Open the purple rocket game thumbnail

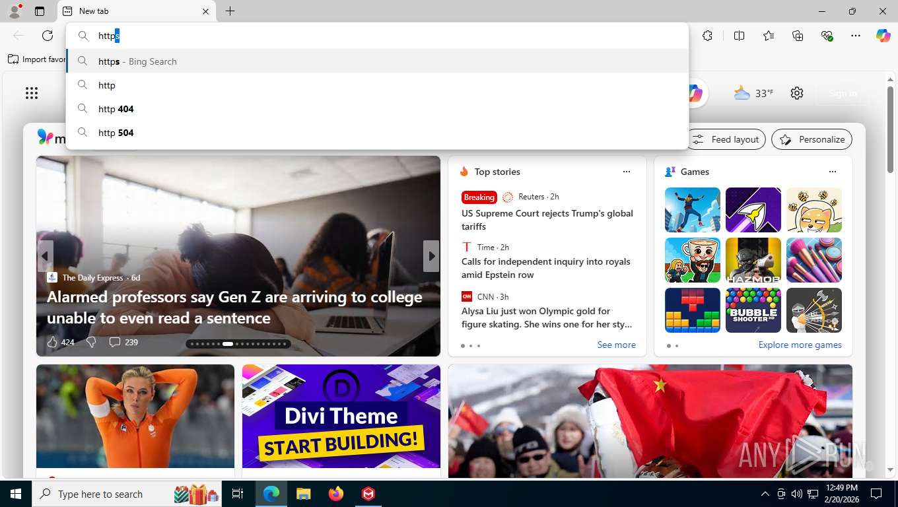coord(753,210)
